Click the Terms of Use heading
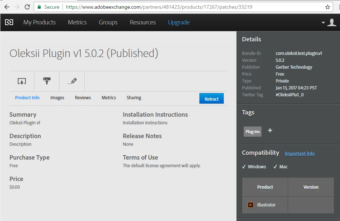The width and height of the screenshot is (340, 221). pos(140,157)
